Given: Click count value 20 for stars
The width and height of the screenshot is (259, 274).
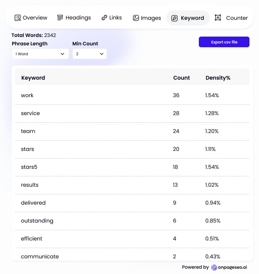Looking at the screenshot, I should point(176,149).
